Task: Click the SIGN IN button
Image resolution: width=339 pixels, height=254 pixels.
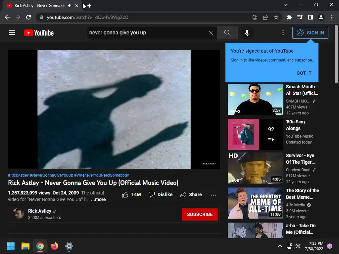Action: click(x=310, y=33)
